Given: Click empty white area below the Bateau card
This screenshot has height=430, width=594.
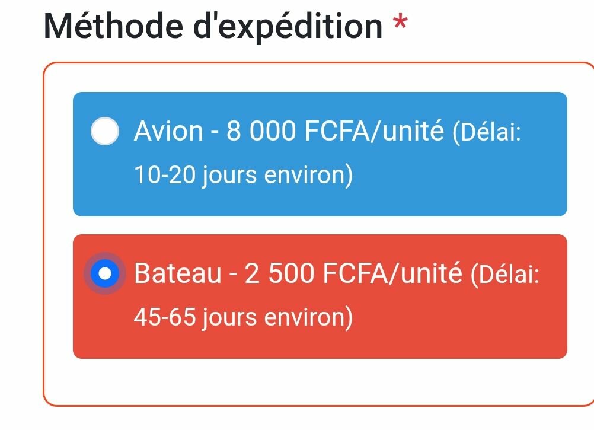Looking at the screenshot, I should coord(320,381).
